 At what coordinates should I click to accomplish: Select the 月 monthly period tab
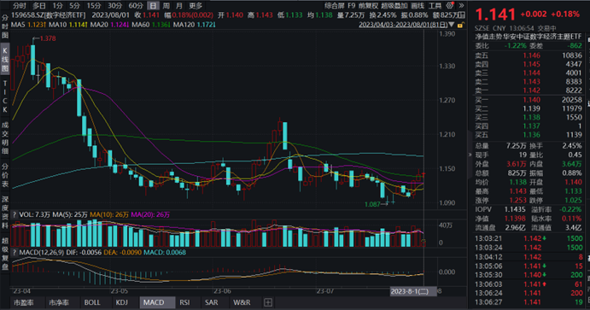tap(179, 6)
